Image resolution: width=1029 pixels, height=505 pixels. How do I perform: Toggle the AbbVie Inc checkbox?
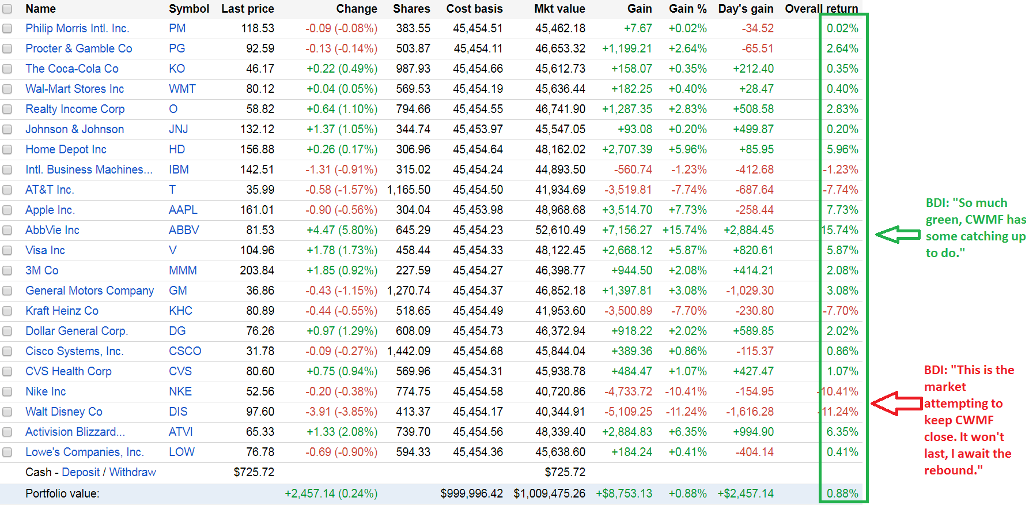tap(7, 231)
